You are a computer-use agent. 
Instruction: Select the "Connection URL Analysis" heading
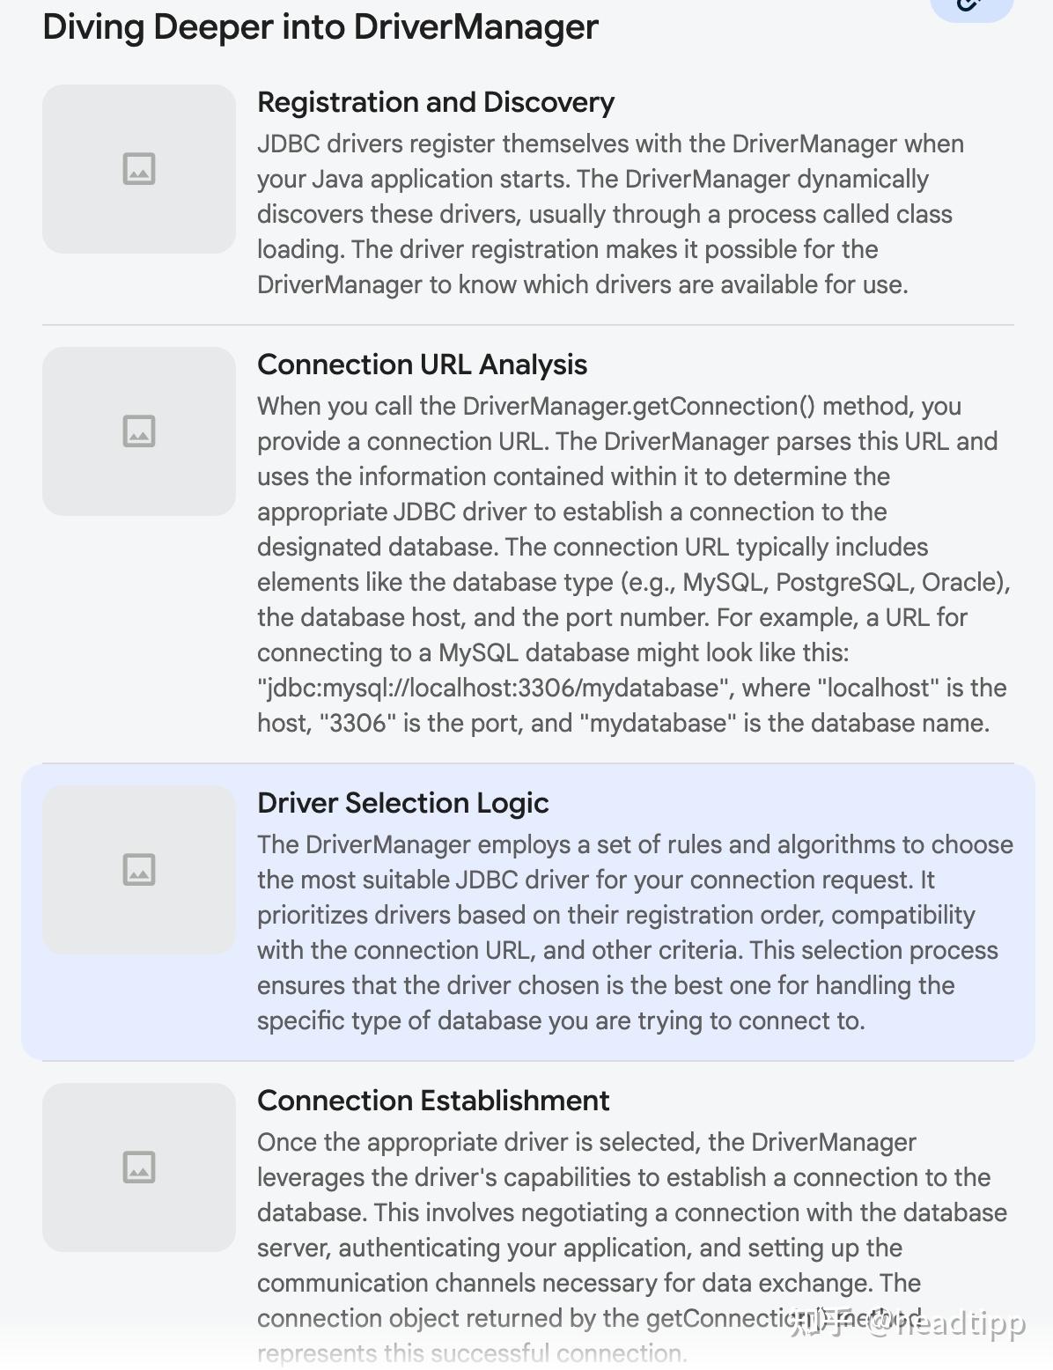(x=422, y=365)
